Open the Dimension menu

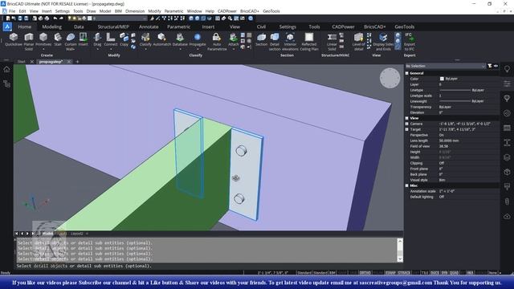click(135, 11)
